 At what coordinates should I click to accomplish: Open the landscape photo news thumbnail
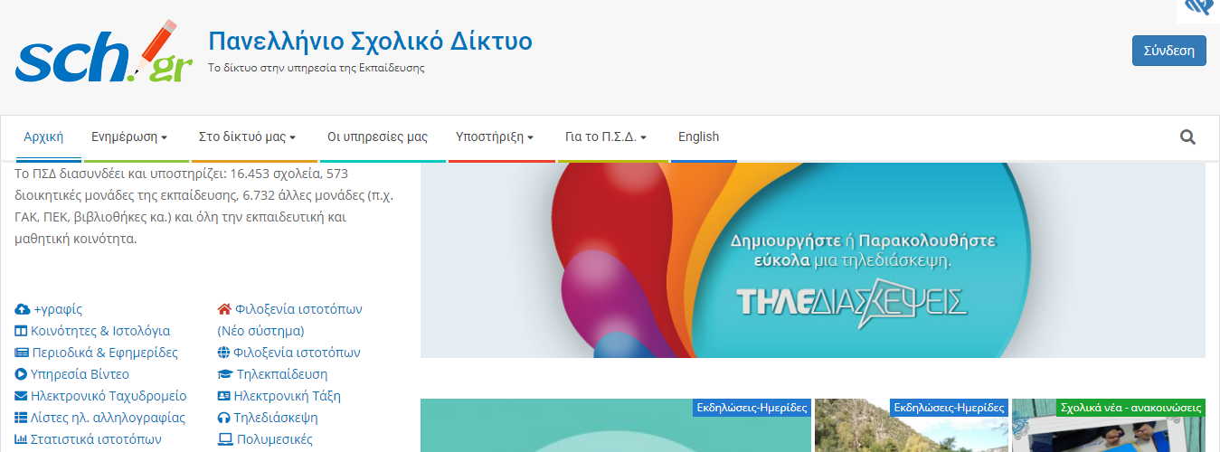(912, 426)
